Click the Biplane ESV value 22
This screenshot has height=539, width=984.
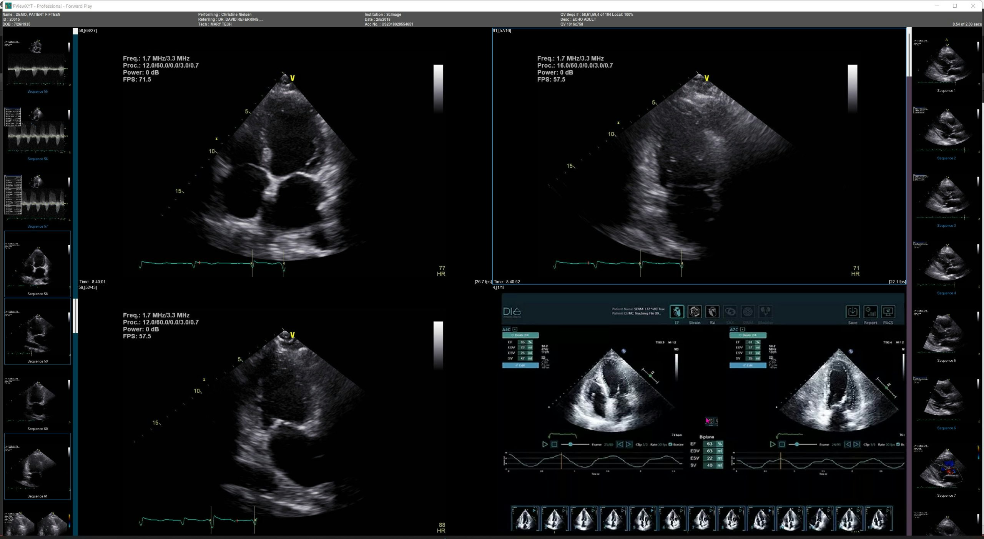tap(710, 458)
